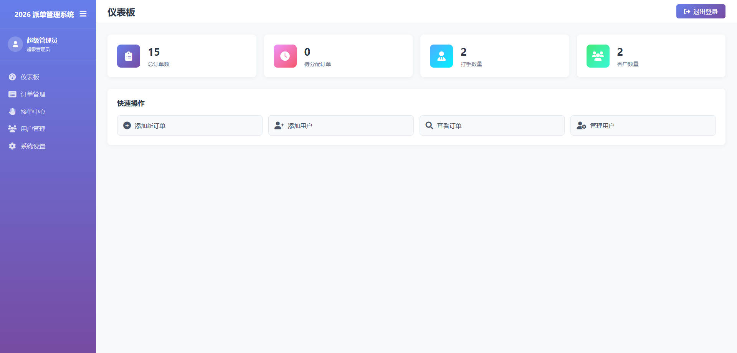Screen dimensions: 737x353
Task: Click the pink clock pending orders icon
Action: tap(285, 56)
